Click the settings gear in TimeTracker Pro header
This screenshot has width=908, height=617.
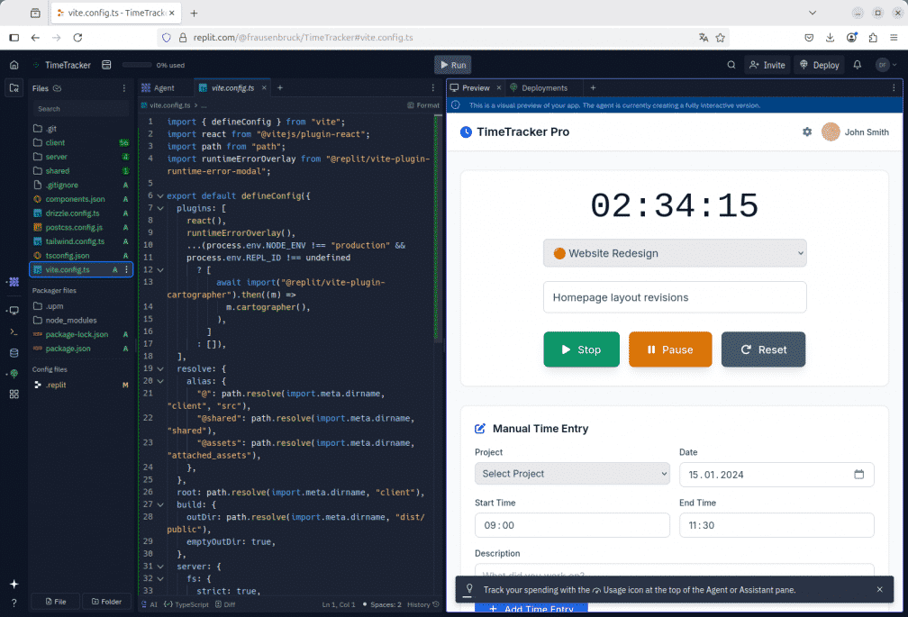[x=807, y=132]
